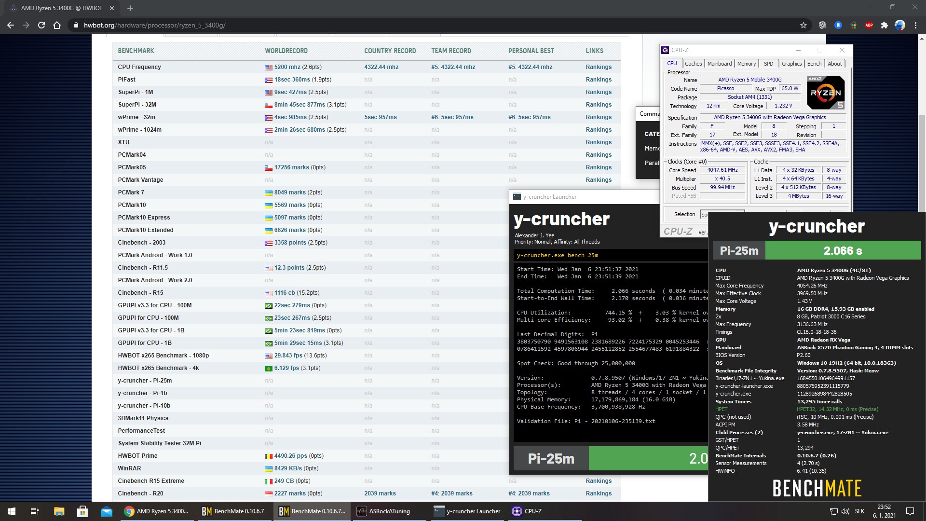Open Rankings link for wPrime - 32m
Image resolution: width=926 pixels, height=521 pixels.
click(x=599, y=117)
